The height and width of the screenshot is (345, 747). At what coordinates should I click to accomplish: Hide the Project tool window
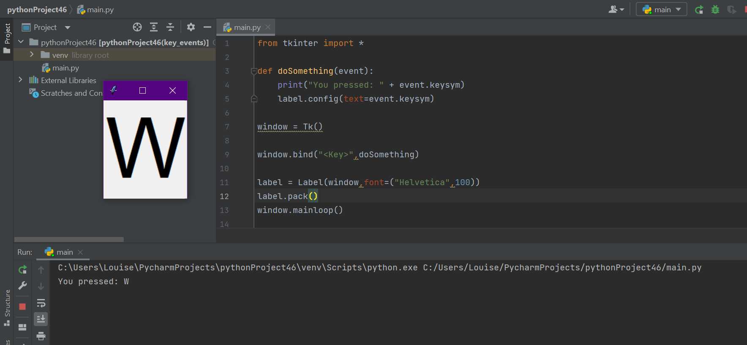pos(207,27)
